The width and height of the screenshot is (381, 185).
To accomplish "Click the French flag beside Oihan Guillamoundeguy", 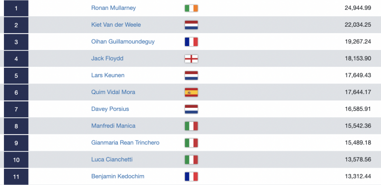I will [191, 42].
